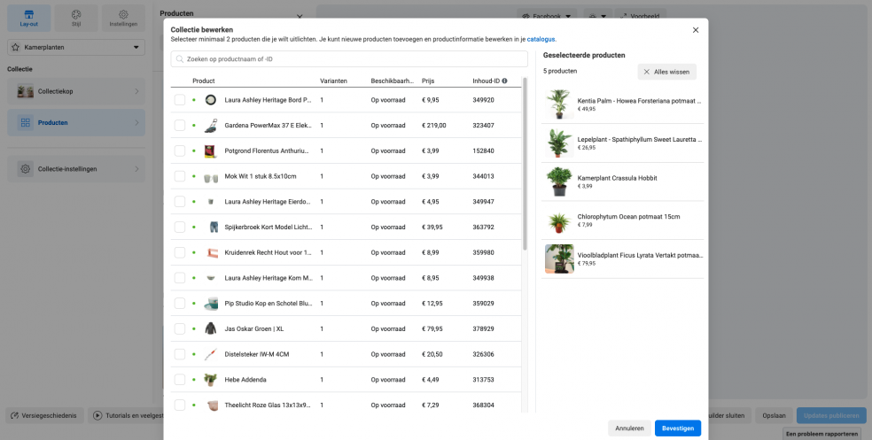Viewport: 872px width, 440px height.
Task: Click the Prijs column header
Action: [x=428, y=81]
